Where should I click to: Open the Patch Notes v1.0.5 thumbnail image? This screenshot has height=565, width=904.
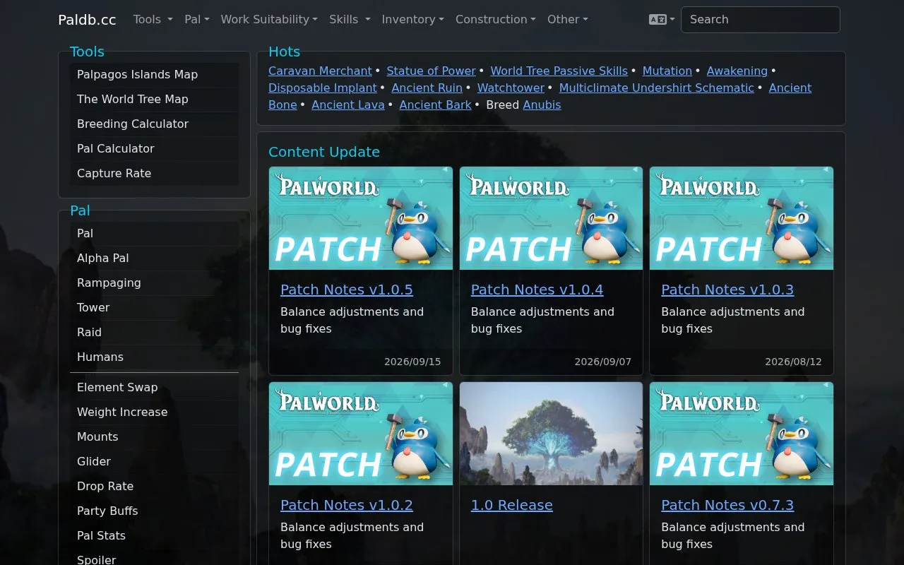click(x=361, y=218)
